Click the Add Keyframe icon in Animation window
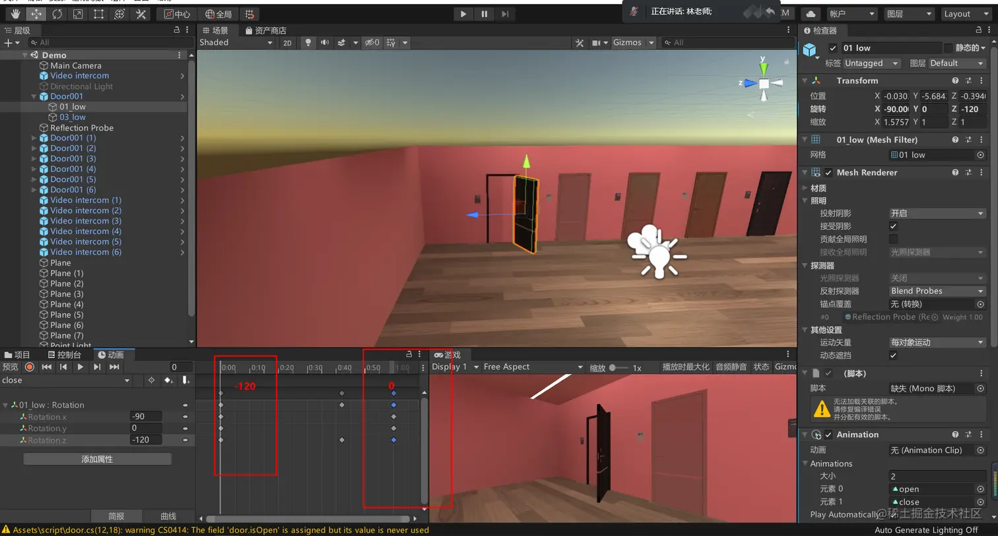This screenshot has height=536, width=998. [168, 380]
